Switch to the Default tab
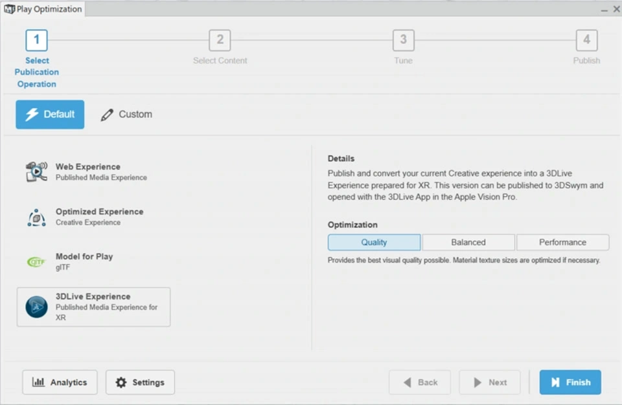Screen dimensions: 622x405 point(50,115)
